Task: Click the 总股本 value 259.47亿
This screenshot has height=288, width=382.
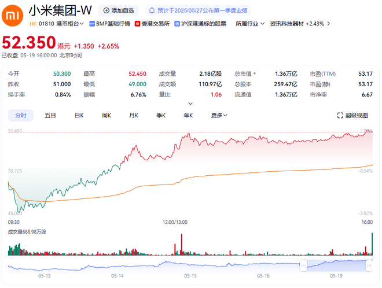Action: click(285, 84)
